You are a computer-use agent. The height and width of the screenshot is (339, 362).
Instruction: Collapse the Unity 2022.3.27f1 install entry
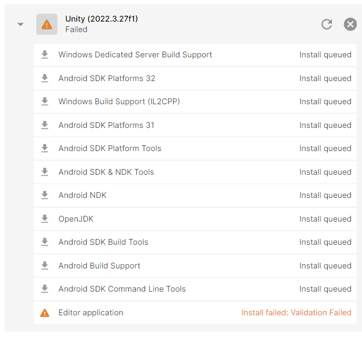[x=21, y=24]
